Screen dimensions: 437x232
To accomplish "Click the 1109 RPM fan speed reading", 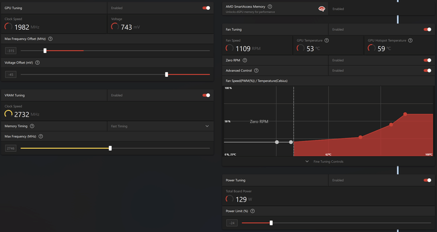I will pos(248,48).
